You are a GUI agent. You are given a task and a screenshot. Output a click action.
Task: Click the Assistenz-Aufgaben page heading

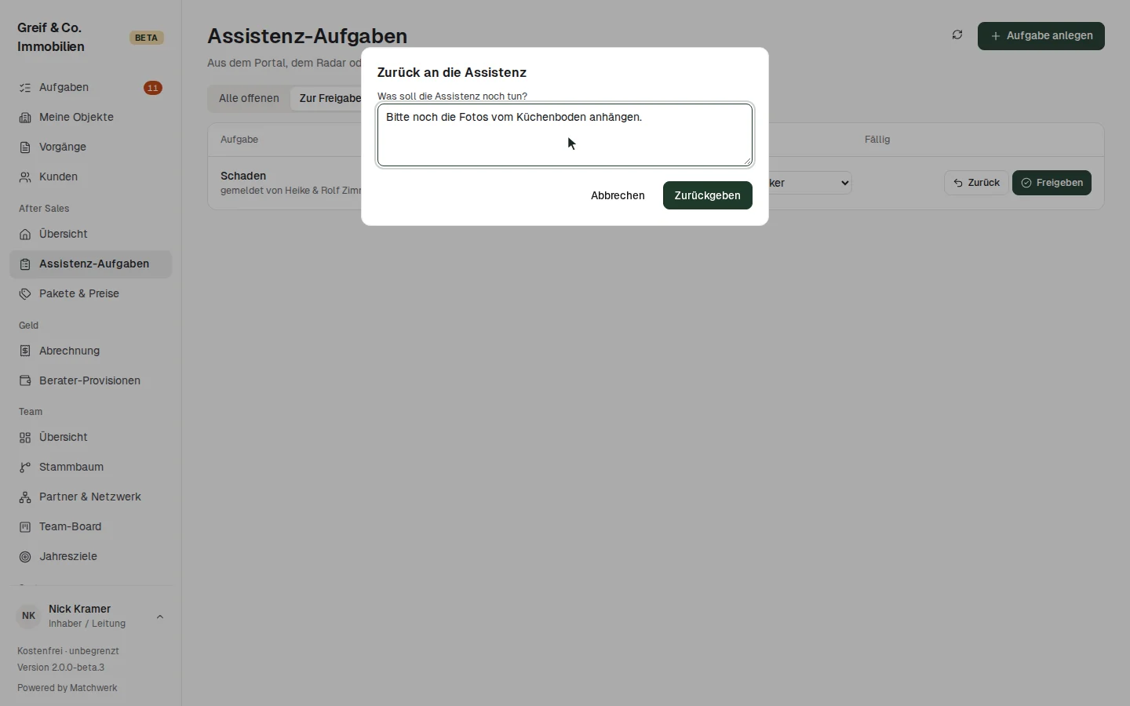click(308, 36)
